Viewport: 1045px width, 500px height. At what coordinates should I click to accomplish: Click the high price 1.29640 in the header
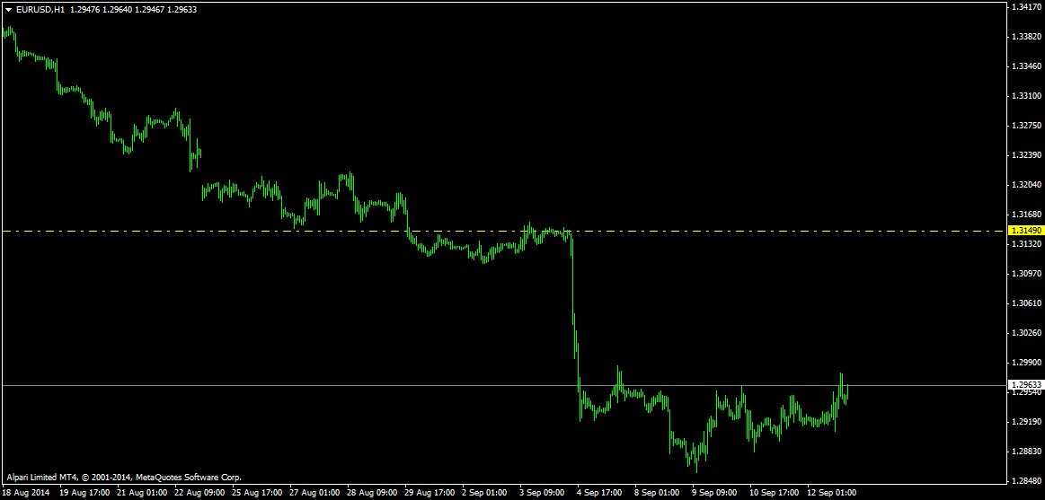[118, 10]
